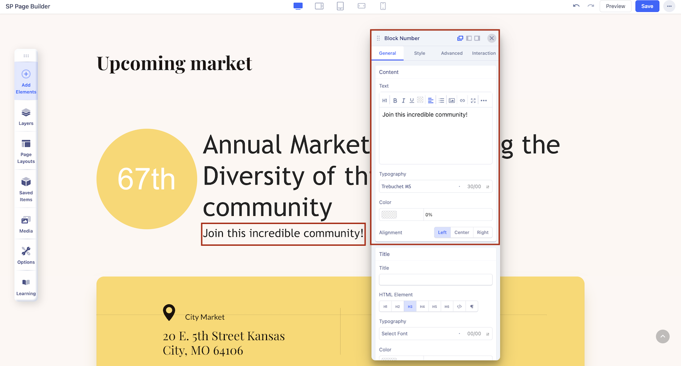
Task: Expand more options in text editor toolbar
Action: (x=484, y=101)
